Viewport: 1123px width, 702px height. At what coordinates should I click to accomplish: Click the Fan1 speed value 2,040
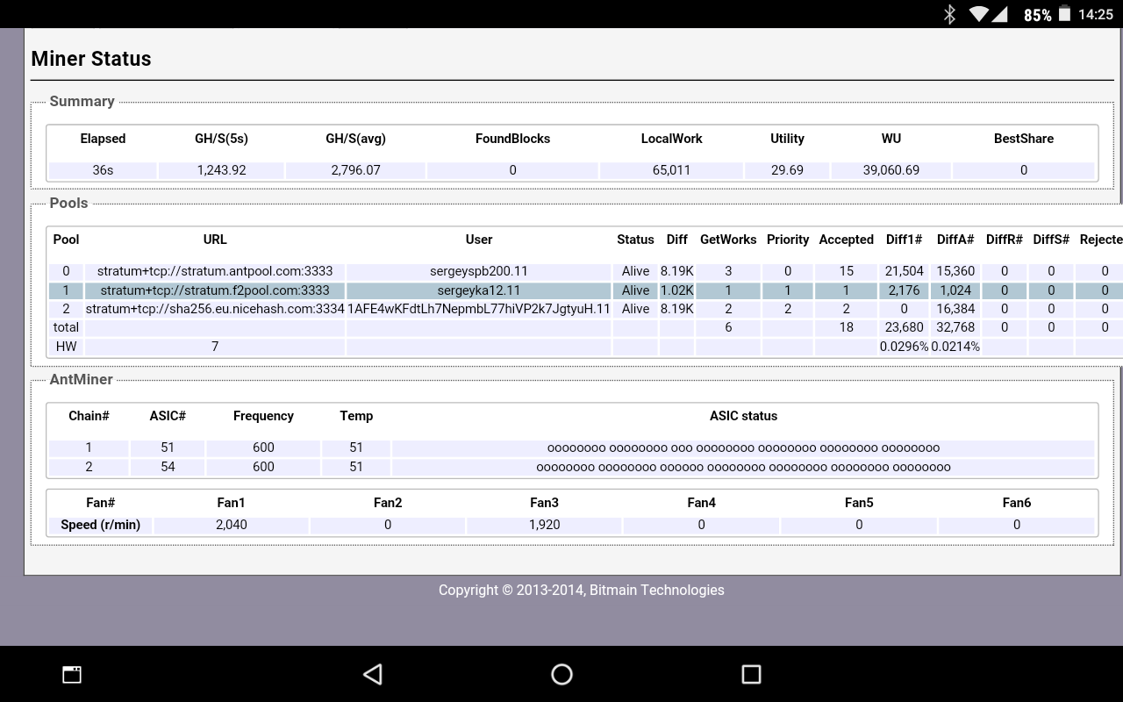click(x=231, y=525)
